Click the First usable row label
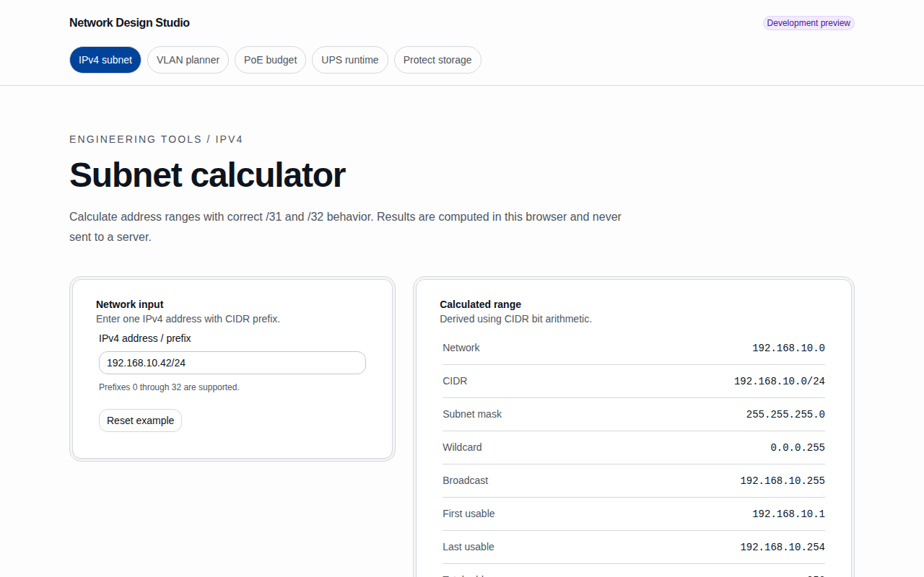Image resolution: width=924 pixels, height=577 pixels. pos(468,514)
